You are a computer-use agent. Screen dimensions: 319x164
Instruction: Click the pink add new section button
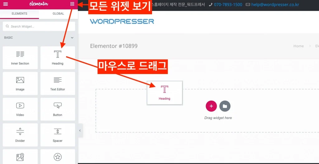point(211,106)
